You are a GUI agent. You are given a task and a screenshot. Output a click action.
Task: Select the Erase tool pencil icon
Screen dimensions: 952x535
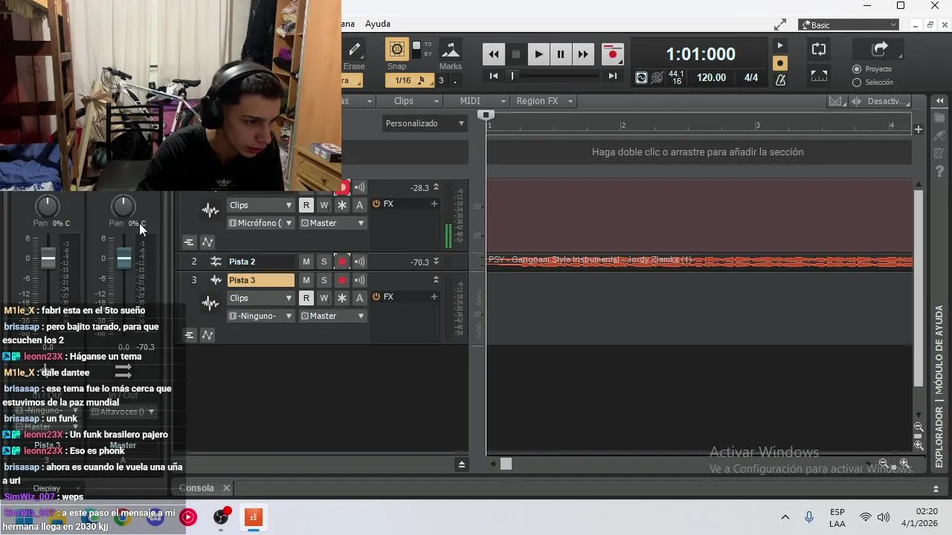coord(355,50)
